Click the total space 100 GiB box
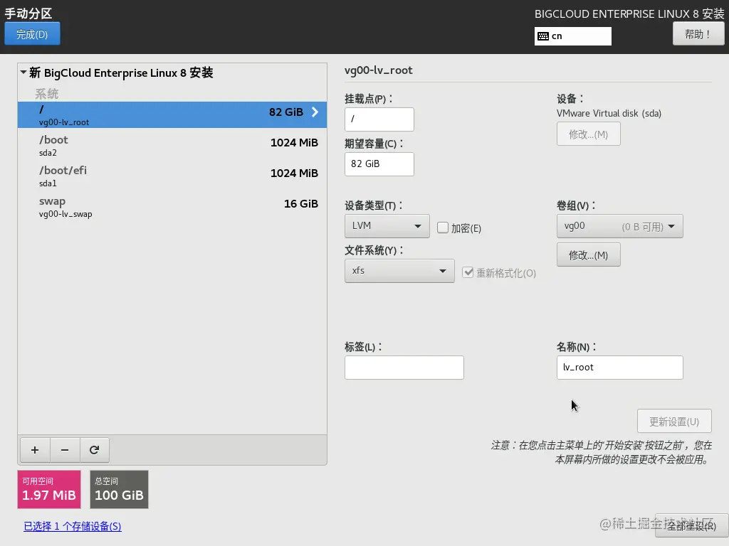 pos(119,489)
